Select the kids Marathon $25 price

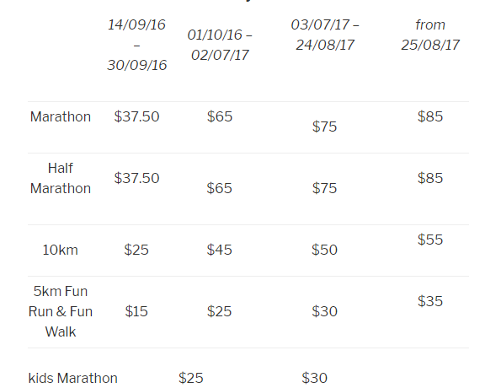[191, 378]
